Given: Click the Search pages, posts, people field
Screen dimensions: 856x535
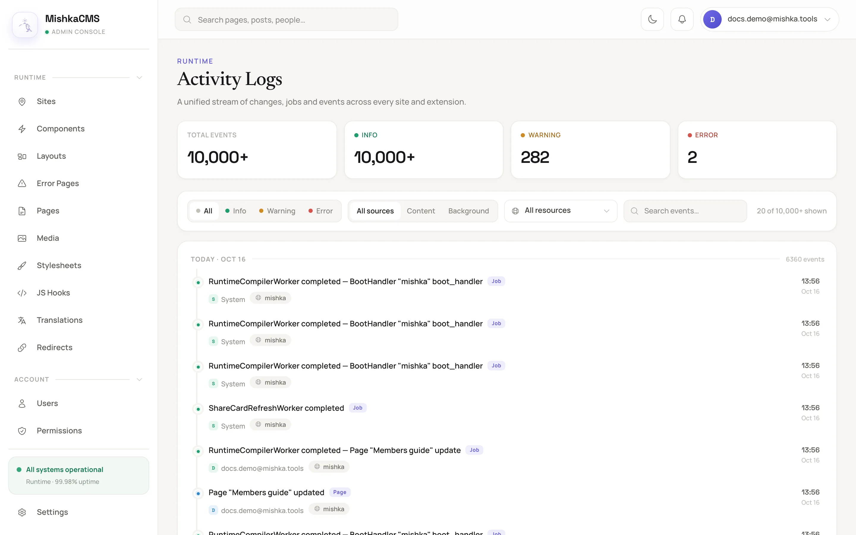Looking at the screenshot, I should (286, 19).
